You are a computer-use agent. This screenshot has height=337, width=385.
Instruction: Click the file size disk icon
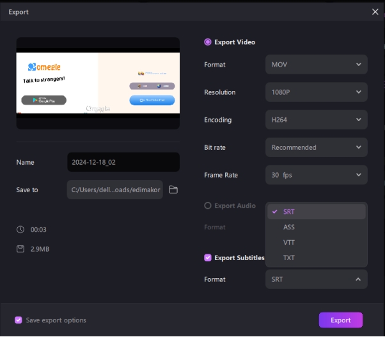pyautogui.click(x=20, y=248)
